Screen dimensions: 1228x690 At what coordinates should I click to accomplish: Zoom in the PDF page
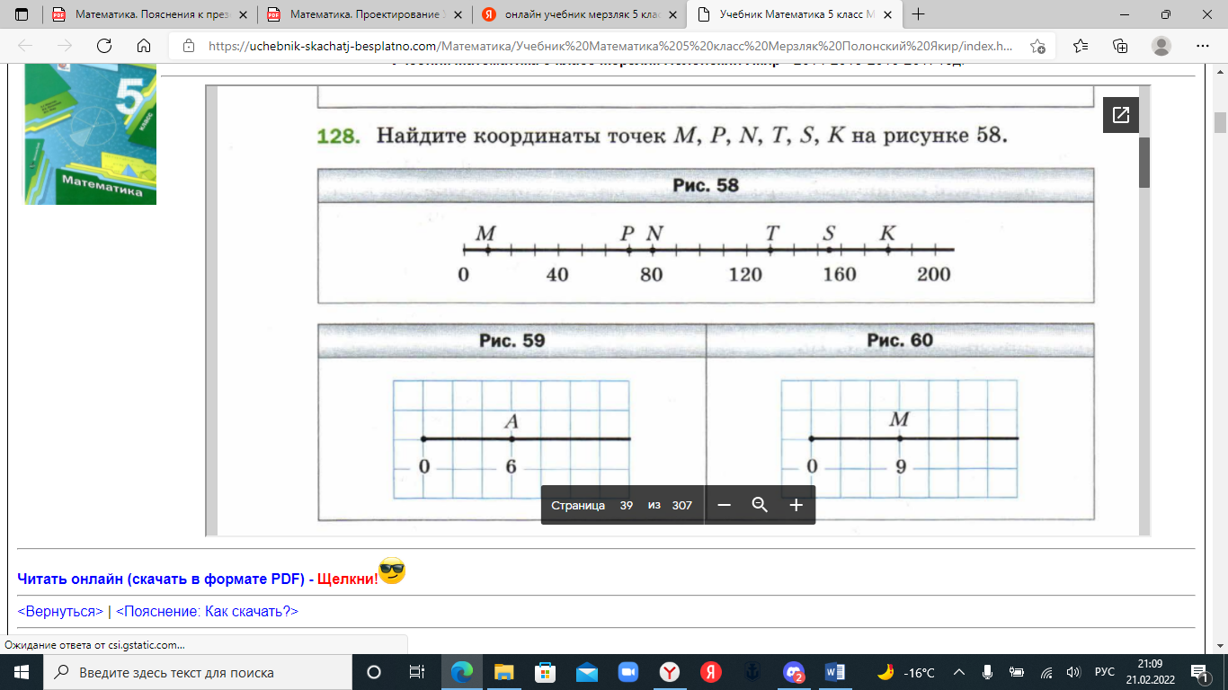[796, 505]
